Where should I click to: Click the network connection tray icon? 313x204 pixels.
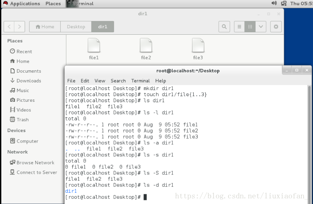[283, 3]
